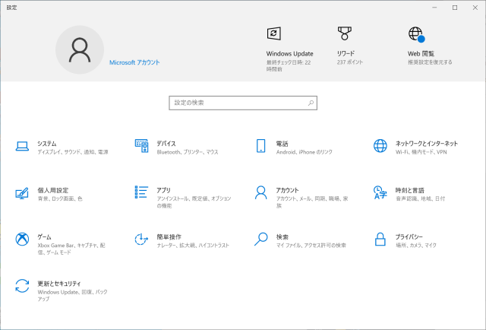Select the ネットワークとインターネット title text

[x=427, y=144]
